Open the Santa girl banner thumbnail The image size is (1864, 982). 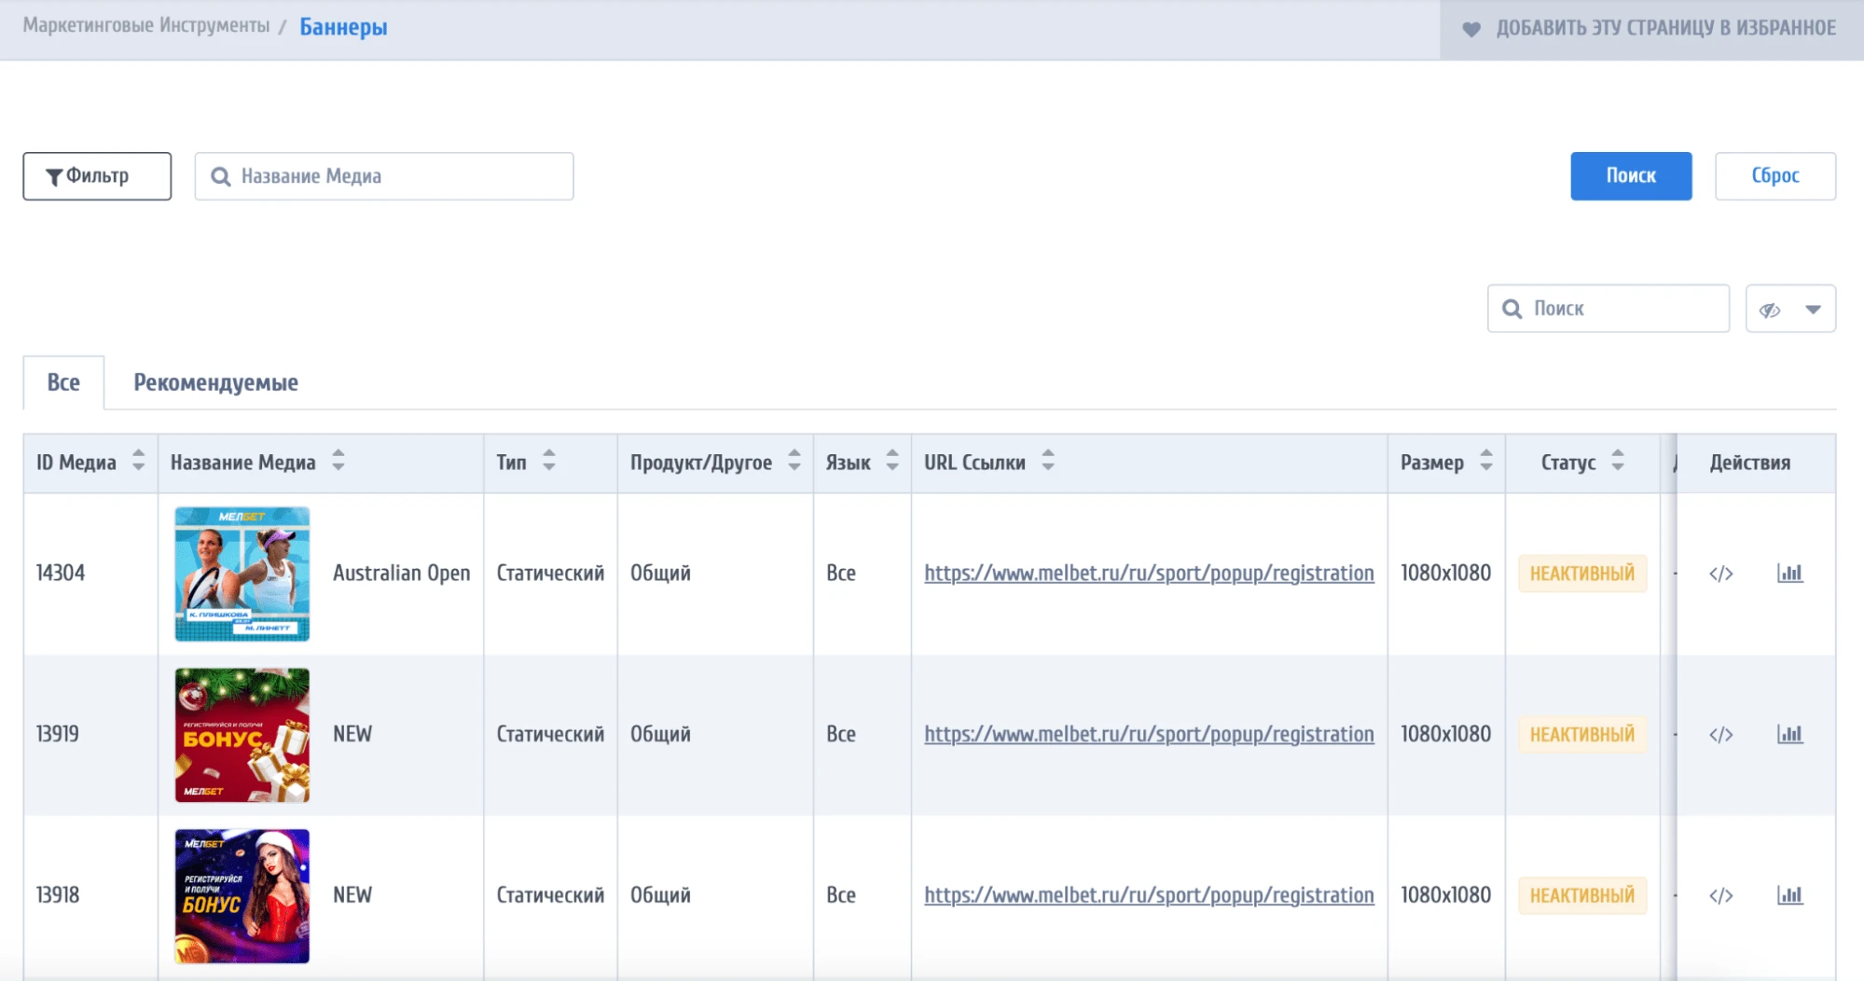[242, 896]
